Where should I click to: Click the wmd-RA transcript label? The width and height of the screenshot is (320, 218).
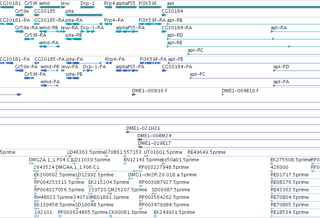click(49, 43)
